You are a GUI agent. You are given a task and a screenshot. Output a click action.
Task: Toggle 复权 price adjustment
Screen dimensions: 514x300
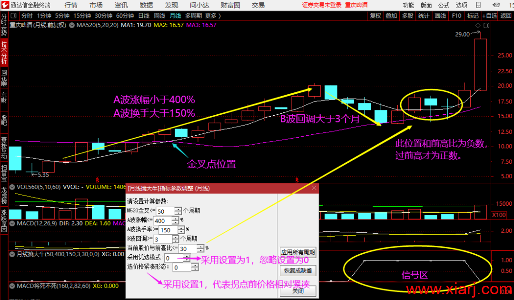coord(376,16)
